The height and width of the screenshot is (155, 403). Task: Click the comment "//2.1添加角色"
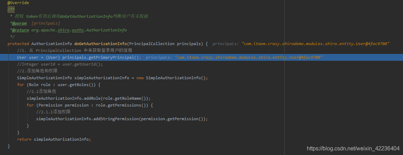click(41, 91)
